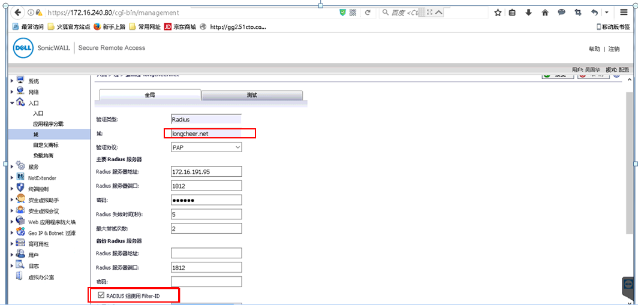The width and height of the screenshot is (638, 305).
Task: Go to the browser home icon
Action: tap(545, 12)
